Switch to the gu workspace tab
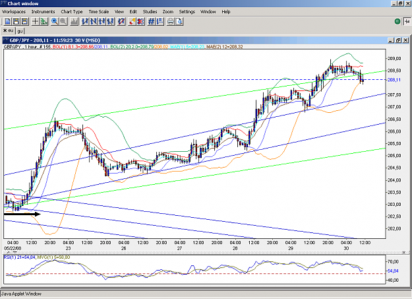 click(x=20, y=31)
